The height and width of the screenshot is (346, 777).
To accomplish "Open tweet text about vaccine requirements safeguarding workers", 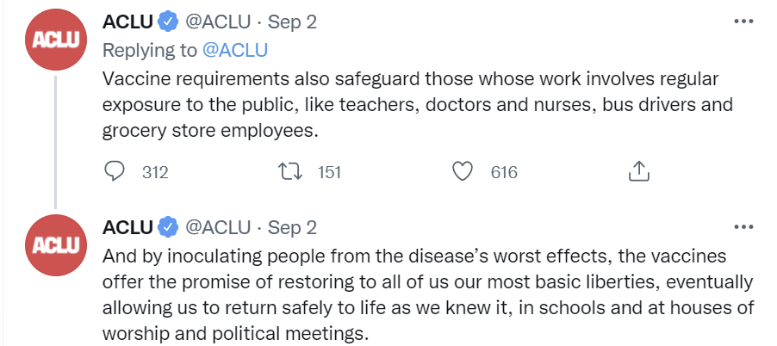I will point(417,105).
